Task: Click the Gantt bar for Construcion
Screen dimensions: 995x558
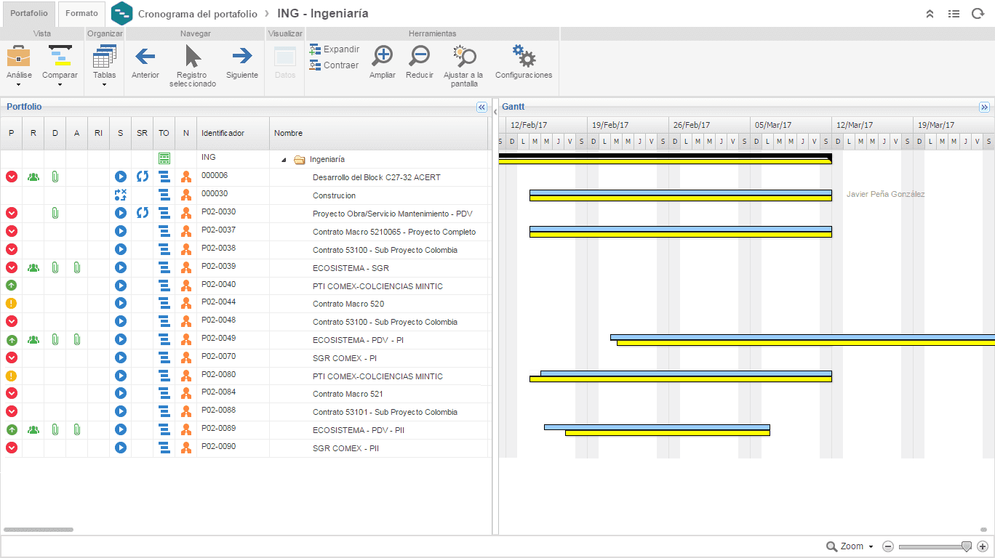Action: (680, 195)
